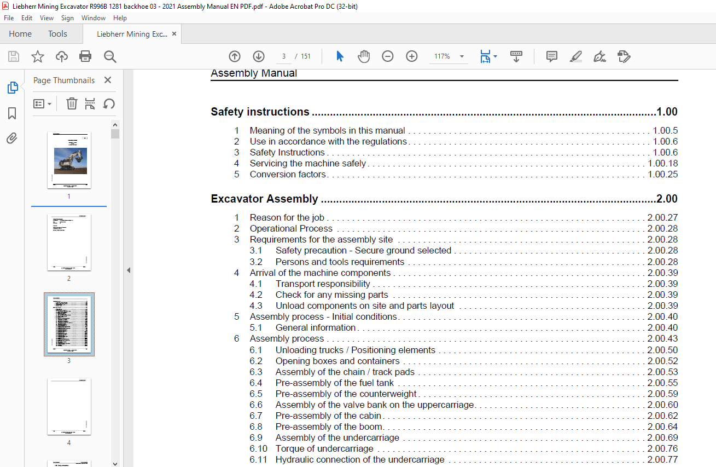The image size is (716, 467).
Task: Add this file to starred favorites
Action: tap(38, 56)
